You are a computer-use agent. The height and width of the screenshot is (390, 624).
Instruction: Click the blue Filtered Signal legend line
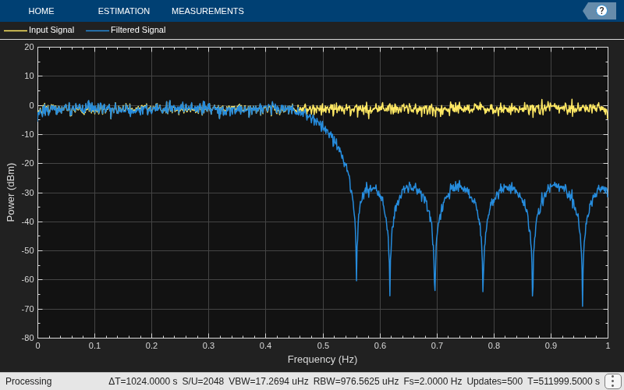tap(97, 30)
